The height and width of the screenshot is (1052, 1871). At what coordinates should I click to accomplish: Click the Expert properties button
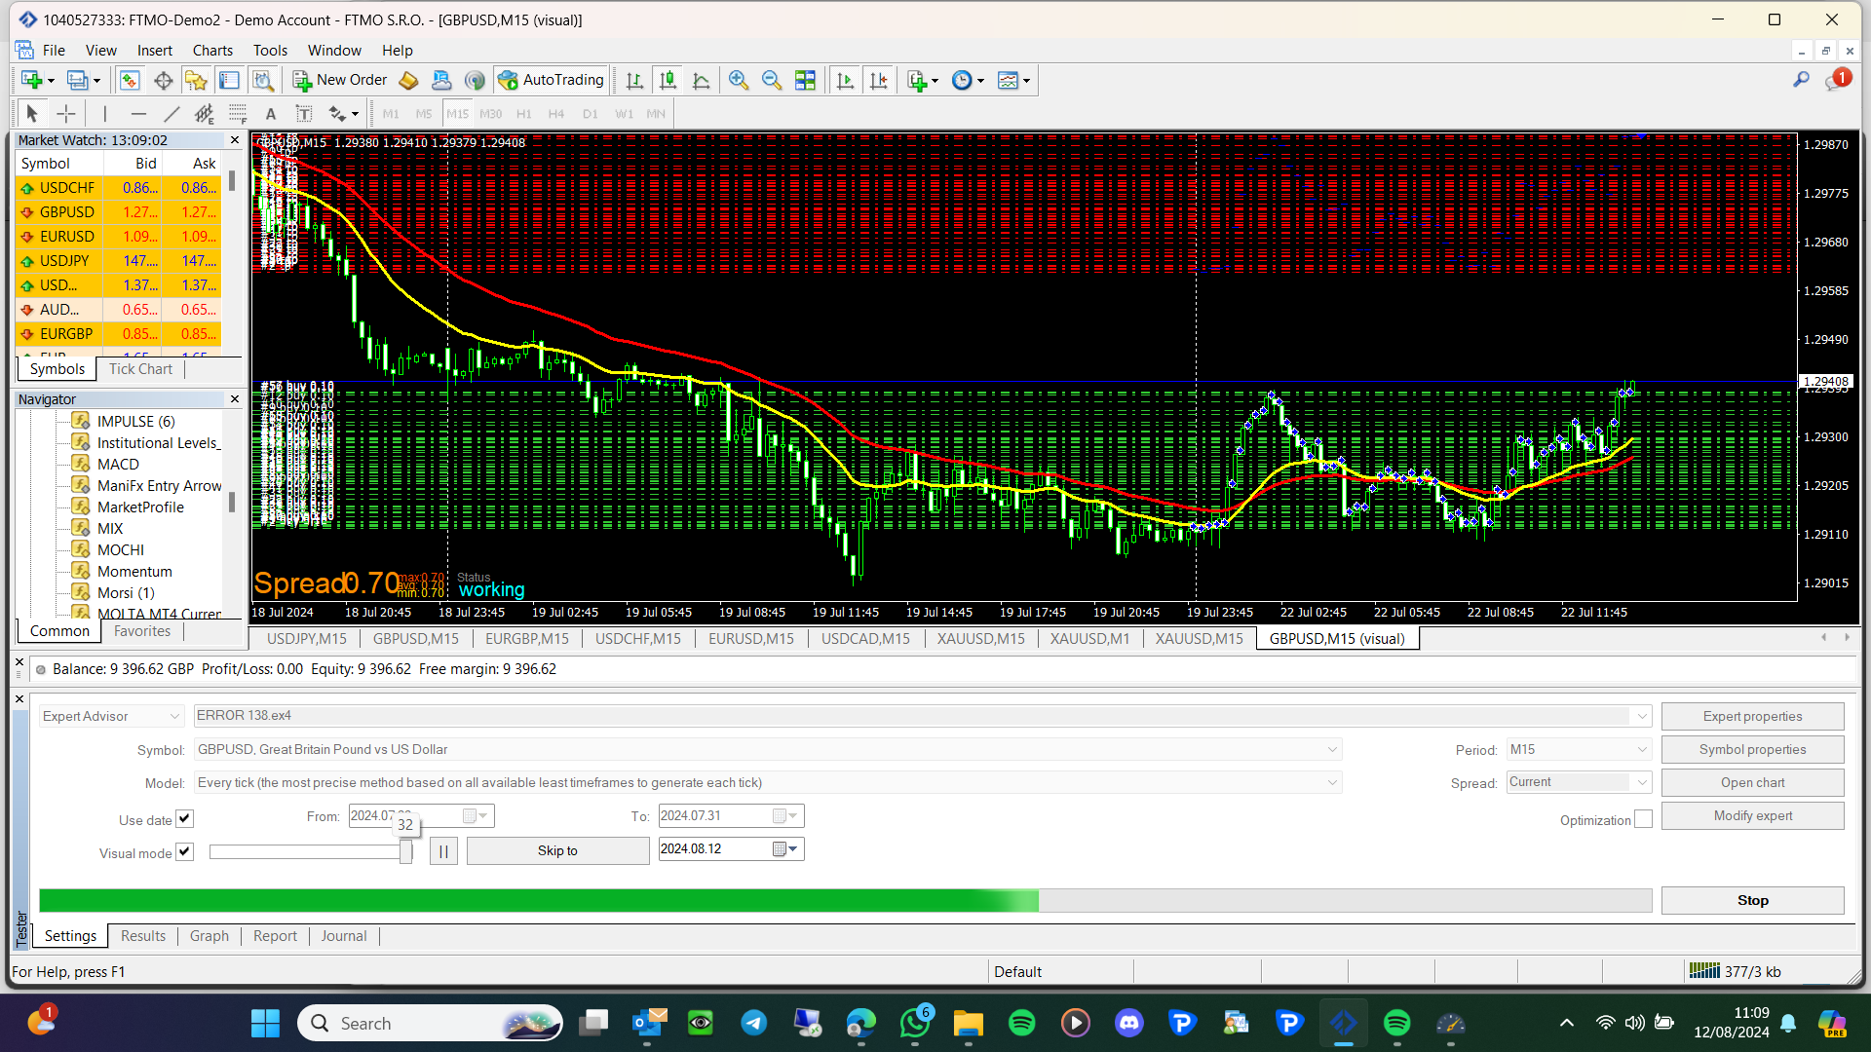click(x=1752, y=717)
